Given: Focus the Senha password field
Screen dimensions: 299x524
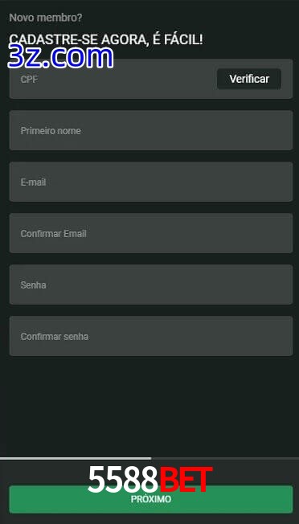Looking at the screenshot, I should (x=151, y=285).
